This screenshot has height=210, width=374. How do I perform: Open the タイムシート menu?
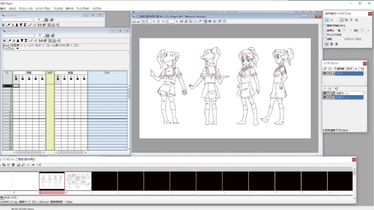pos(25,9)
